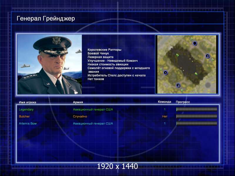Select player name 'Artemis Bow'
235x176 pixels.
pos(28,123)
